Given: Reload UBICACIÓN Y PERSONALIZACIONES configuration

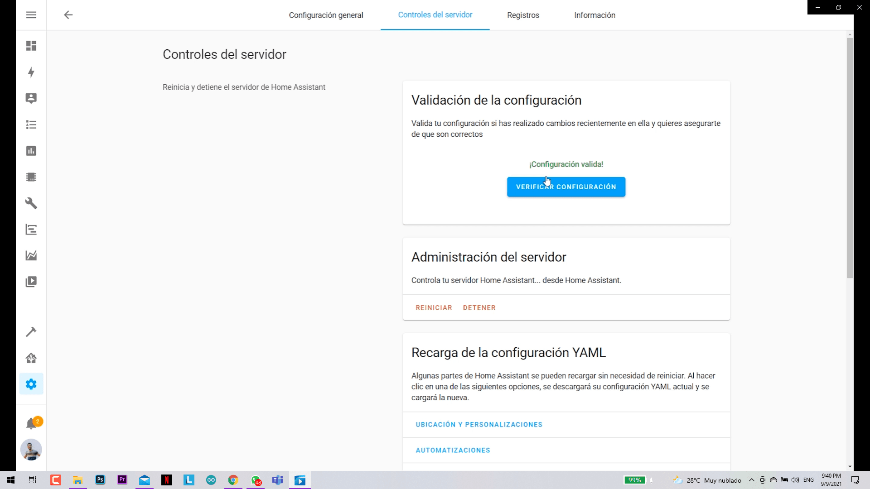Looking at the screenshot, I should 479,424.
